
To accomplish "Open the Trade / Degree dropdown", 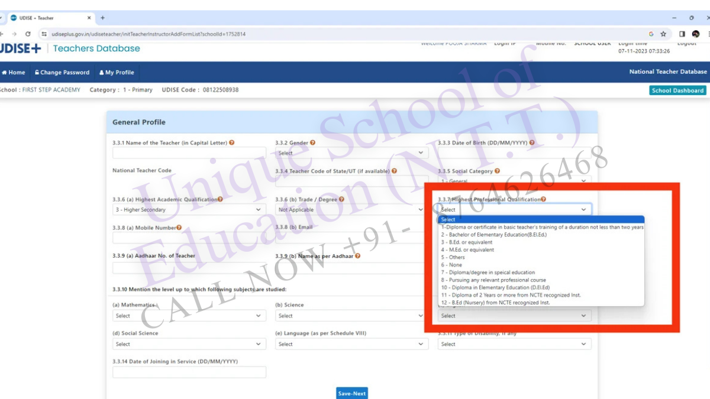I will [351, 210].
